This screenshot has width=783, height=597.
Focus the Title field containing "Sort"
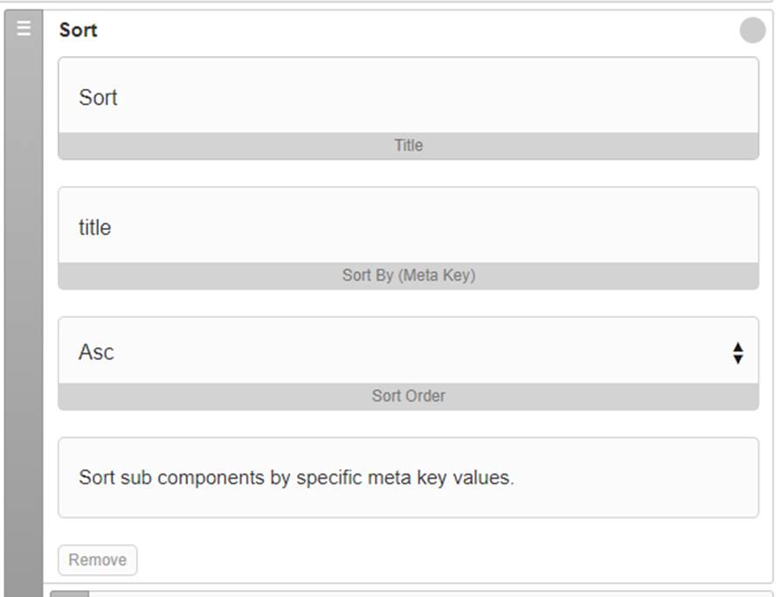coord(408,96)
